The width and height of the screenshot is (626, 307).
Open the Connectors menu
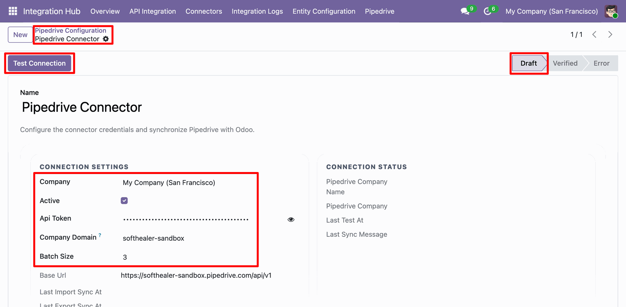point(204,11)
